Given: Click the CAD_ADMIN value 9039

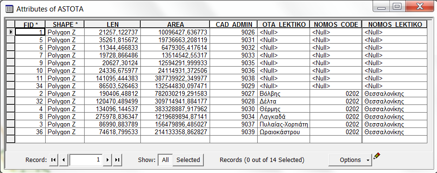Looking at the screenshot, I should point(234,132).
